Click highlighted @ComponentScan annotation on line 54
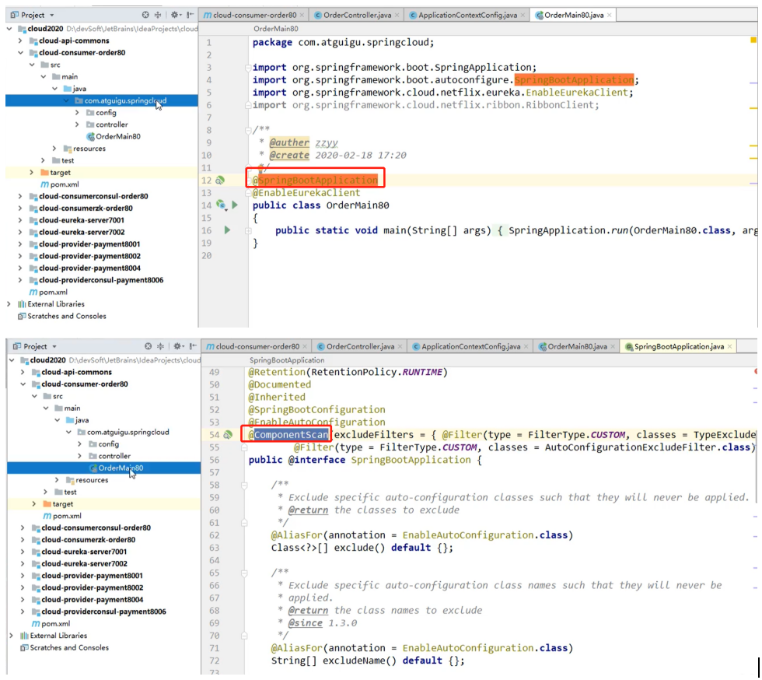The width and height of the screenshot is (762, 680). click(x=288, y=435)
